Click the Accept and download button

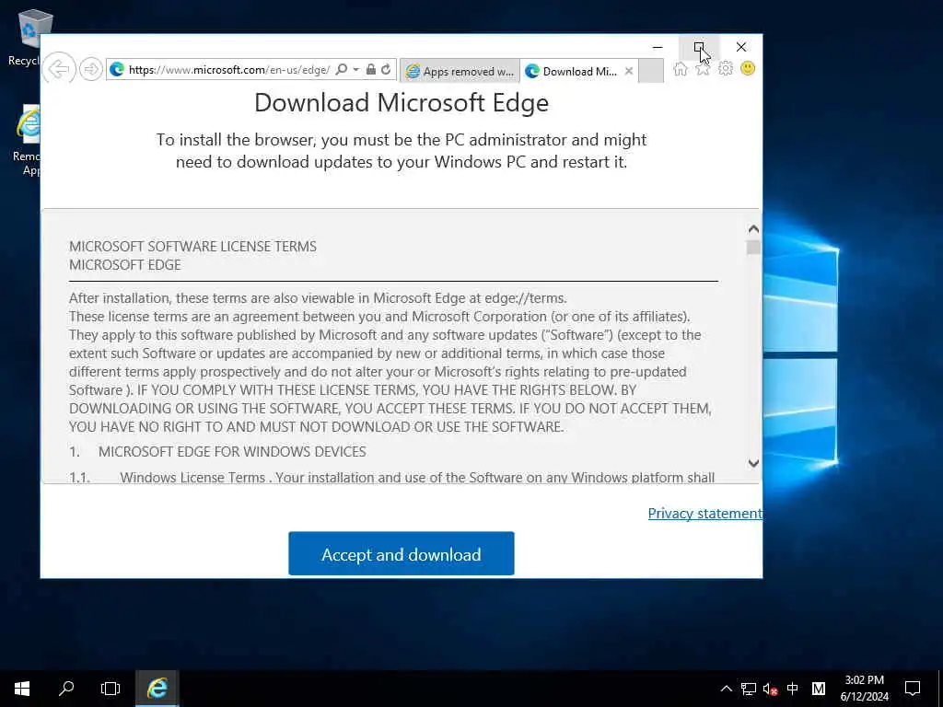pyautogui.click(x=402, y=553)
